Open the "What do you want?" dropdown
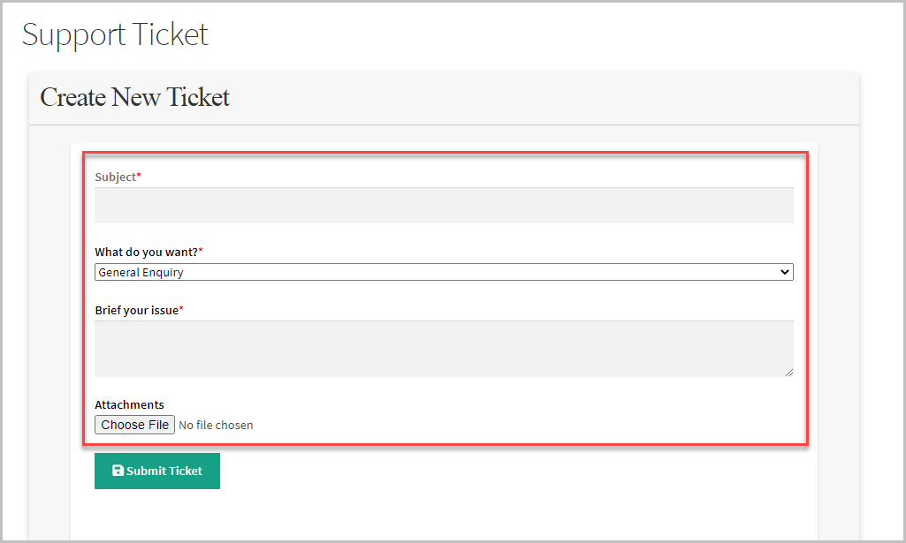The height and width of the screenshot is (543, 906). (443, 272)
